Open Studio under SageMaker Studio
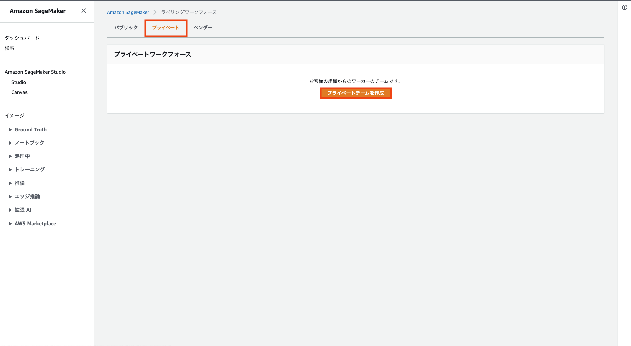Viewport: 631px width, 346px height. 19,82
